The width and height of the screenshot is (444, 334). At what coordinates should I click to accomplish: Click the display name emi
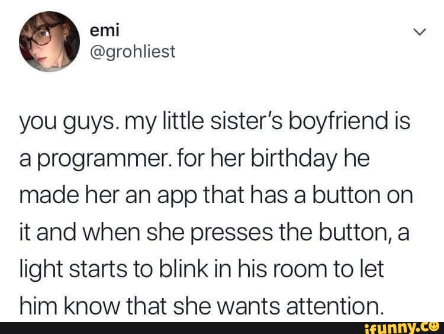104,30
